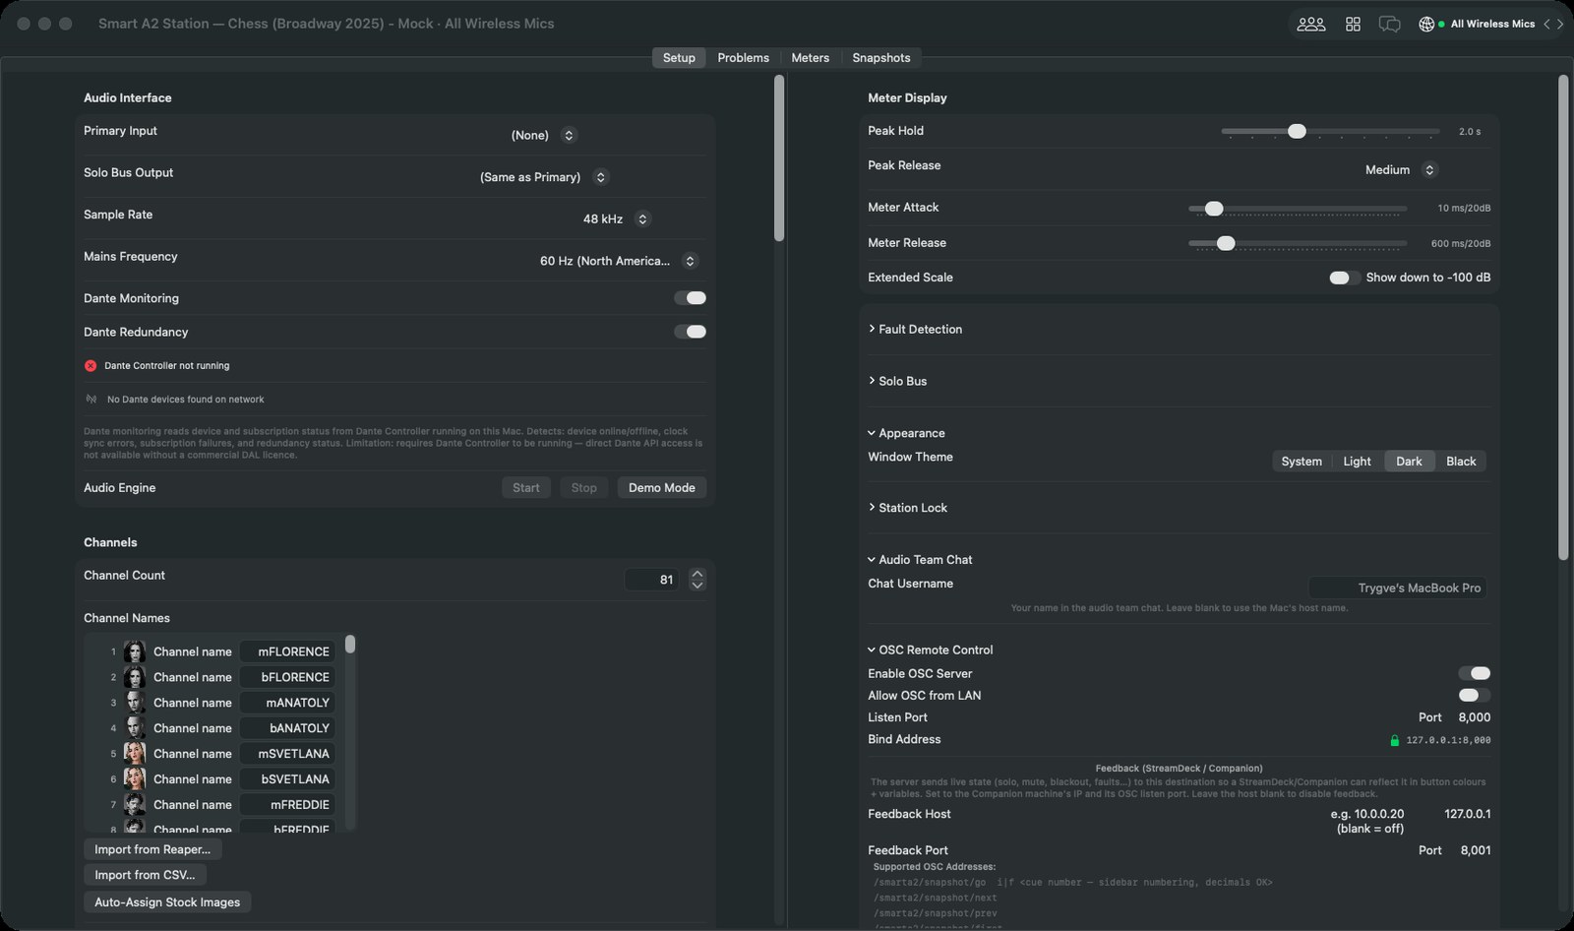Select the Black window theme
Image resolution: width=1574 pixels, height=931 pixels.
1461,462
